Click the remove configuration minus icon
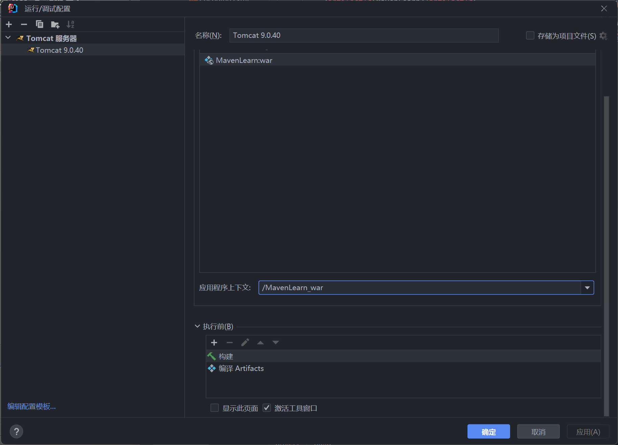Viewport: 618px width, 445px height. (24, 24)
